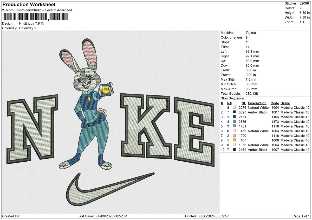Click the Trims value '41'
This screenshot has height=220, width=312.
[248, 47]
